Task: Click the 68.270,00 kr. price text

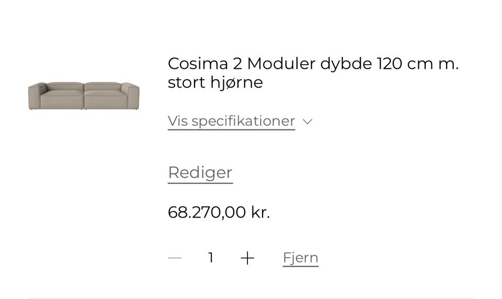Action: (x=219, y=212)
